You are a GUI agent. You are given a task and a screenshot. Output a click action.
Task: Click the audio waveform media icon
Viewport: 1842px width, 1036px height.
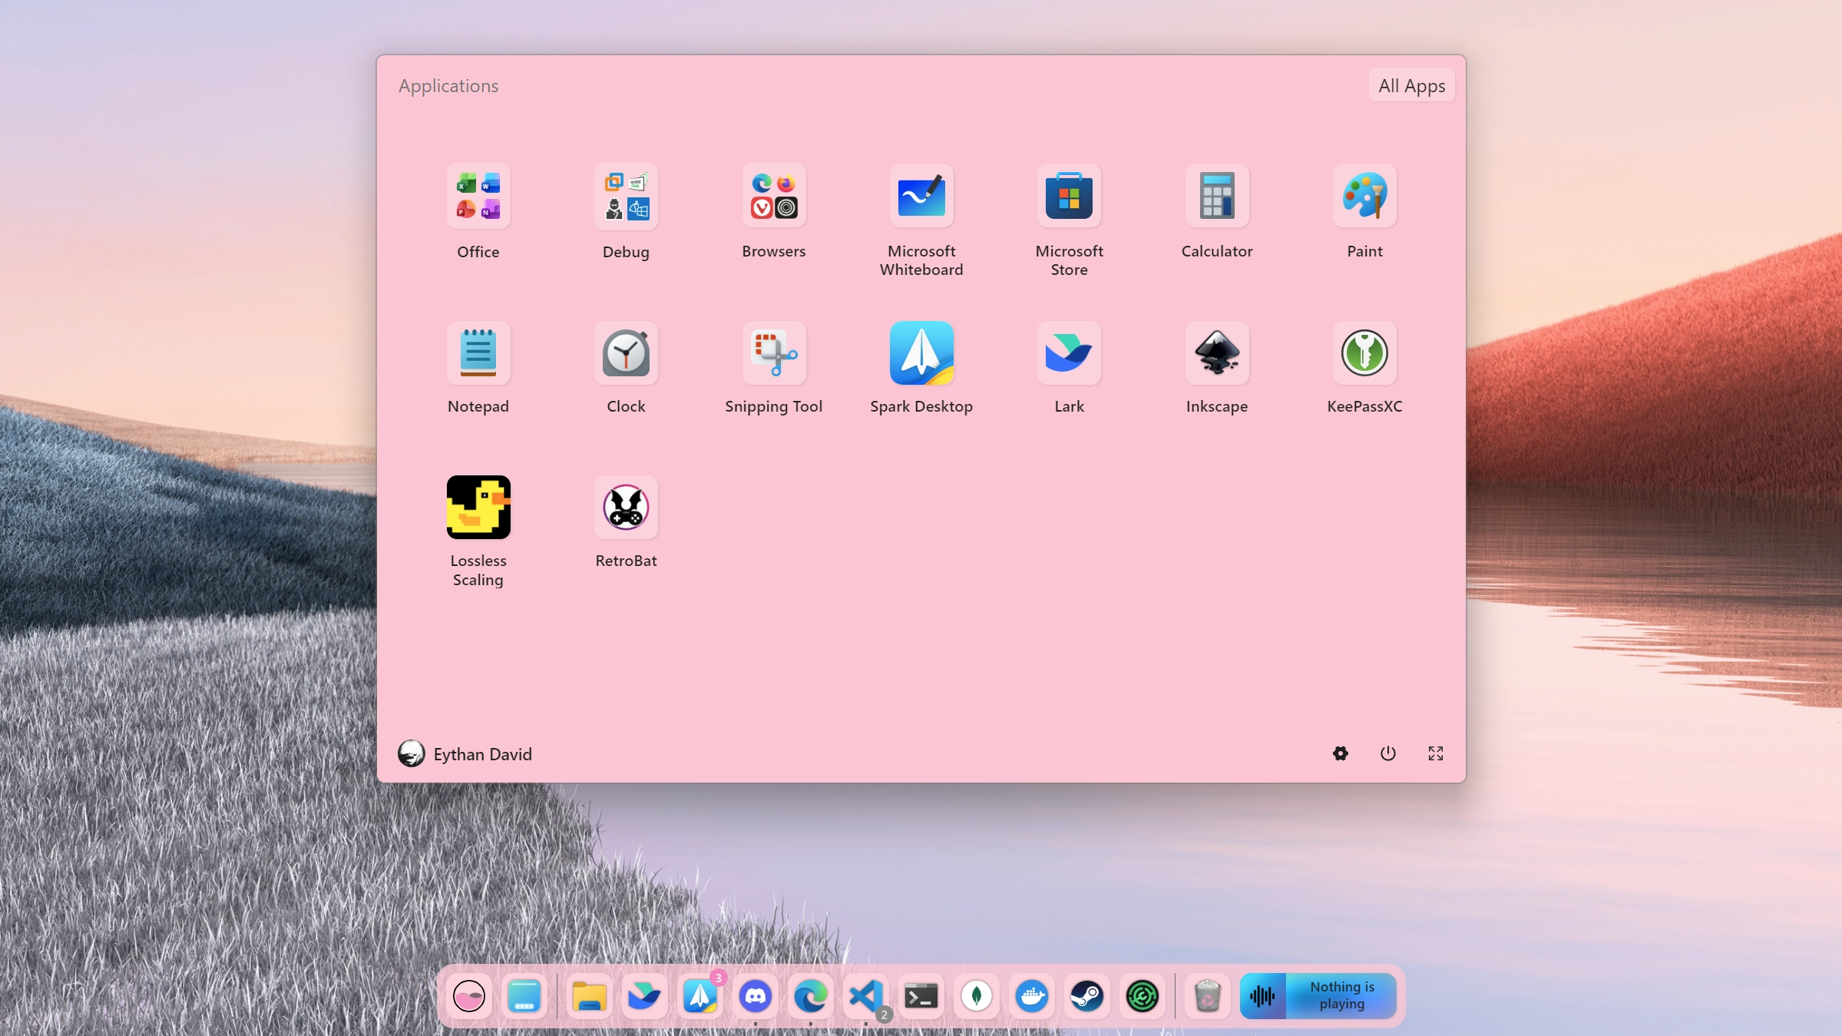tap(1262, 996)
